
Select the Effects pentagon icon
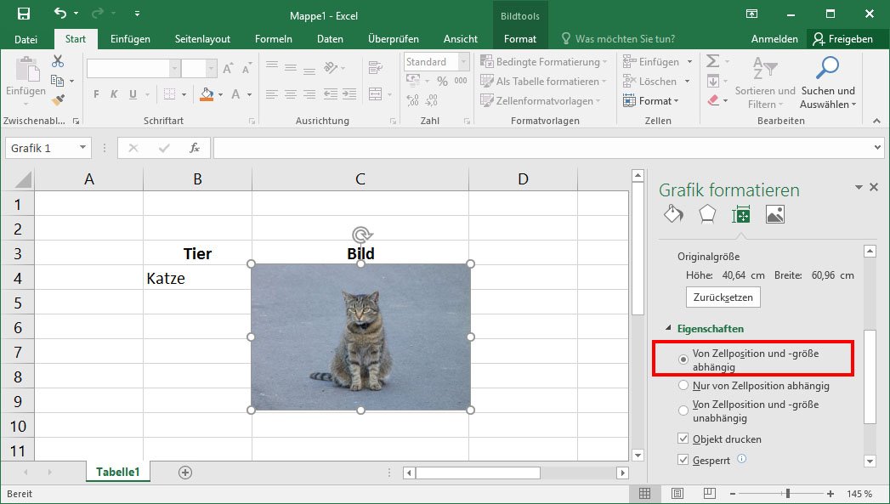707,214
